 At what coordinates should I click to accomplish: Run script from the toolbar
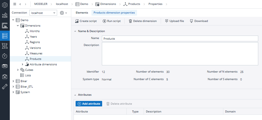click(x=112, y=21)
